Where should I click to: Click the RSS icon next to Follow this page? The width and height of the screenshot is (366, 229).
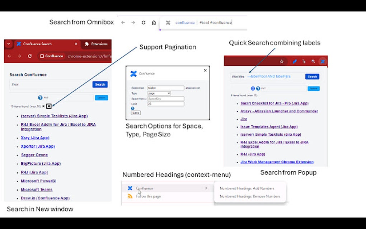point(130,196)
